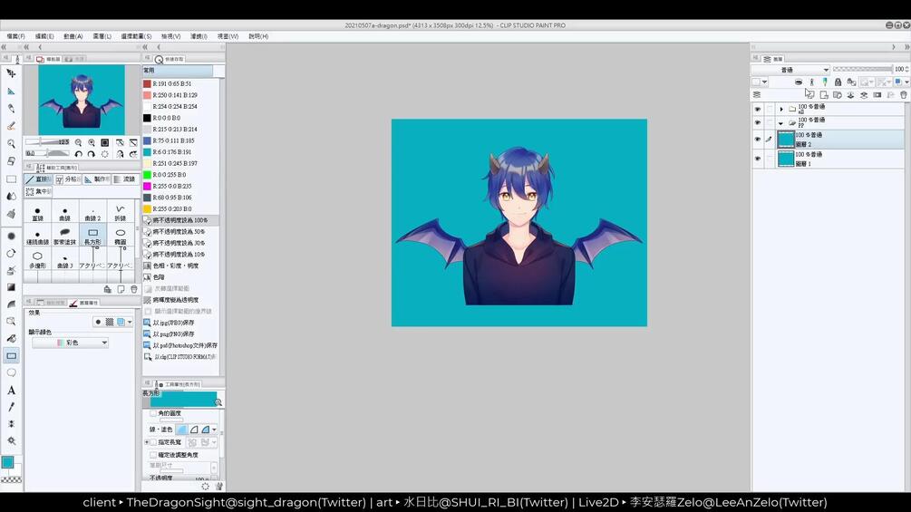Screen dimensions: 911x512
Task: Click zoom in icon in Navigator panel
Action: click(92, 142)
